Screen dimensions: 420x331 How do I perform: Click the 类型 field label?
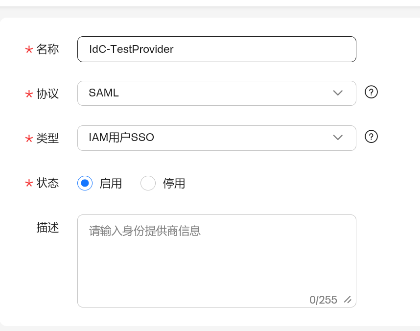point(47,138)
